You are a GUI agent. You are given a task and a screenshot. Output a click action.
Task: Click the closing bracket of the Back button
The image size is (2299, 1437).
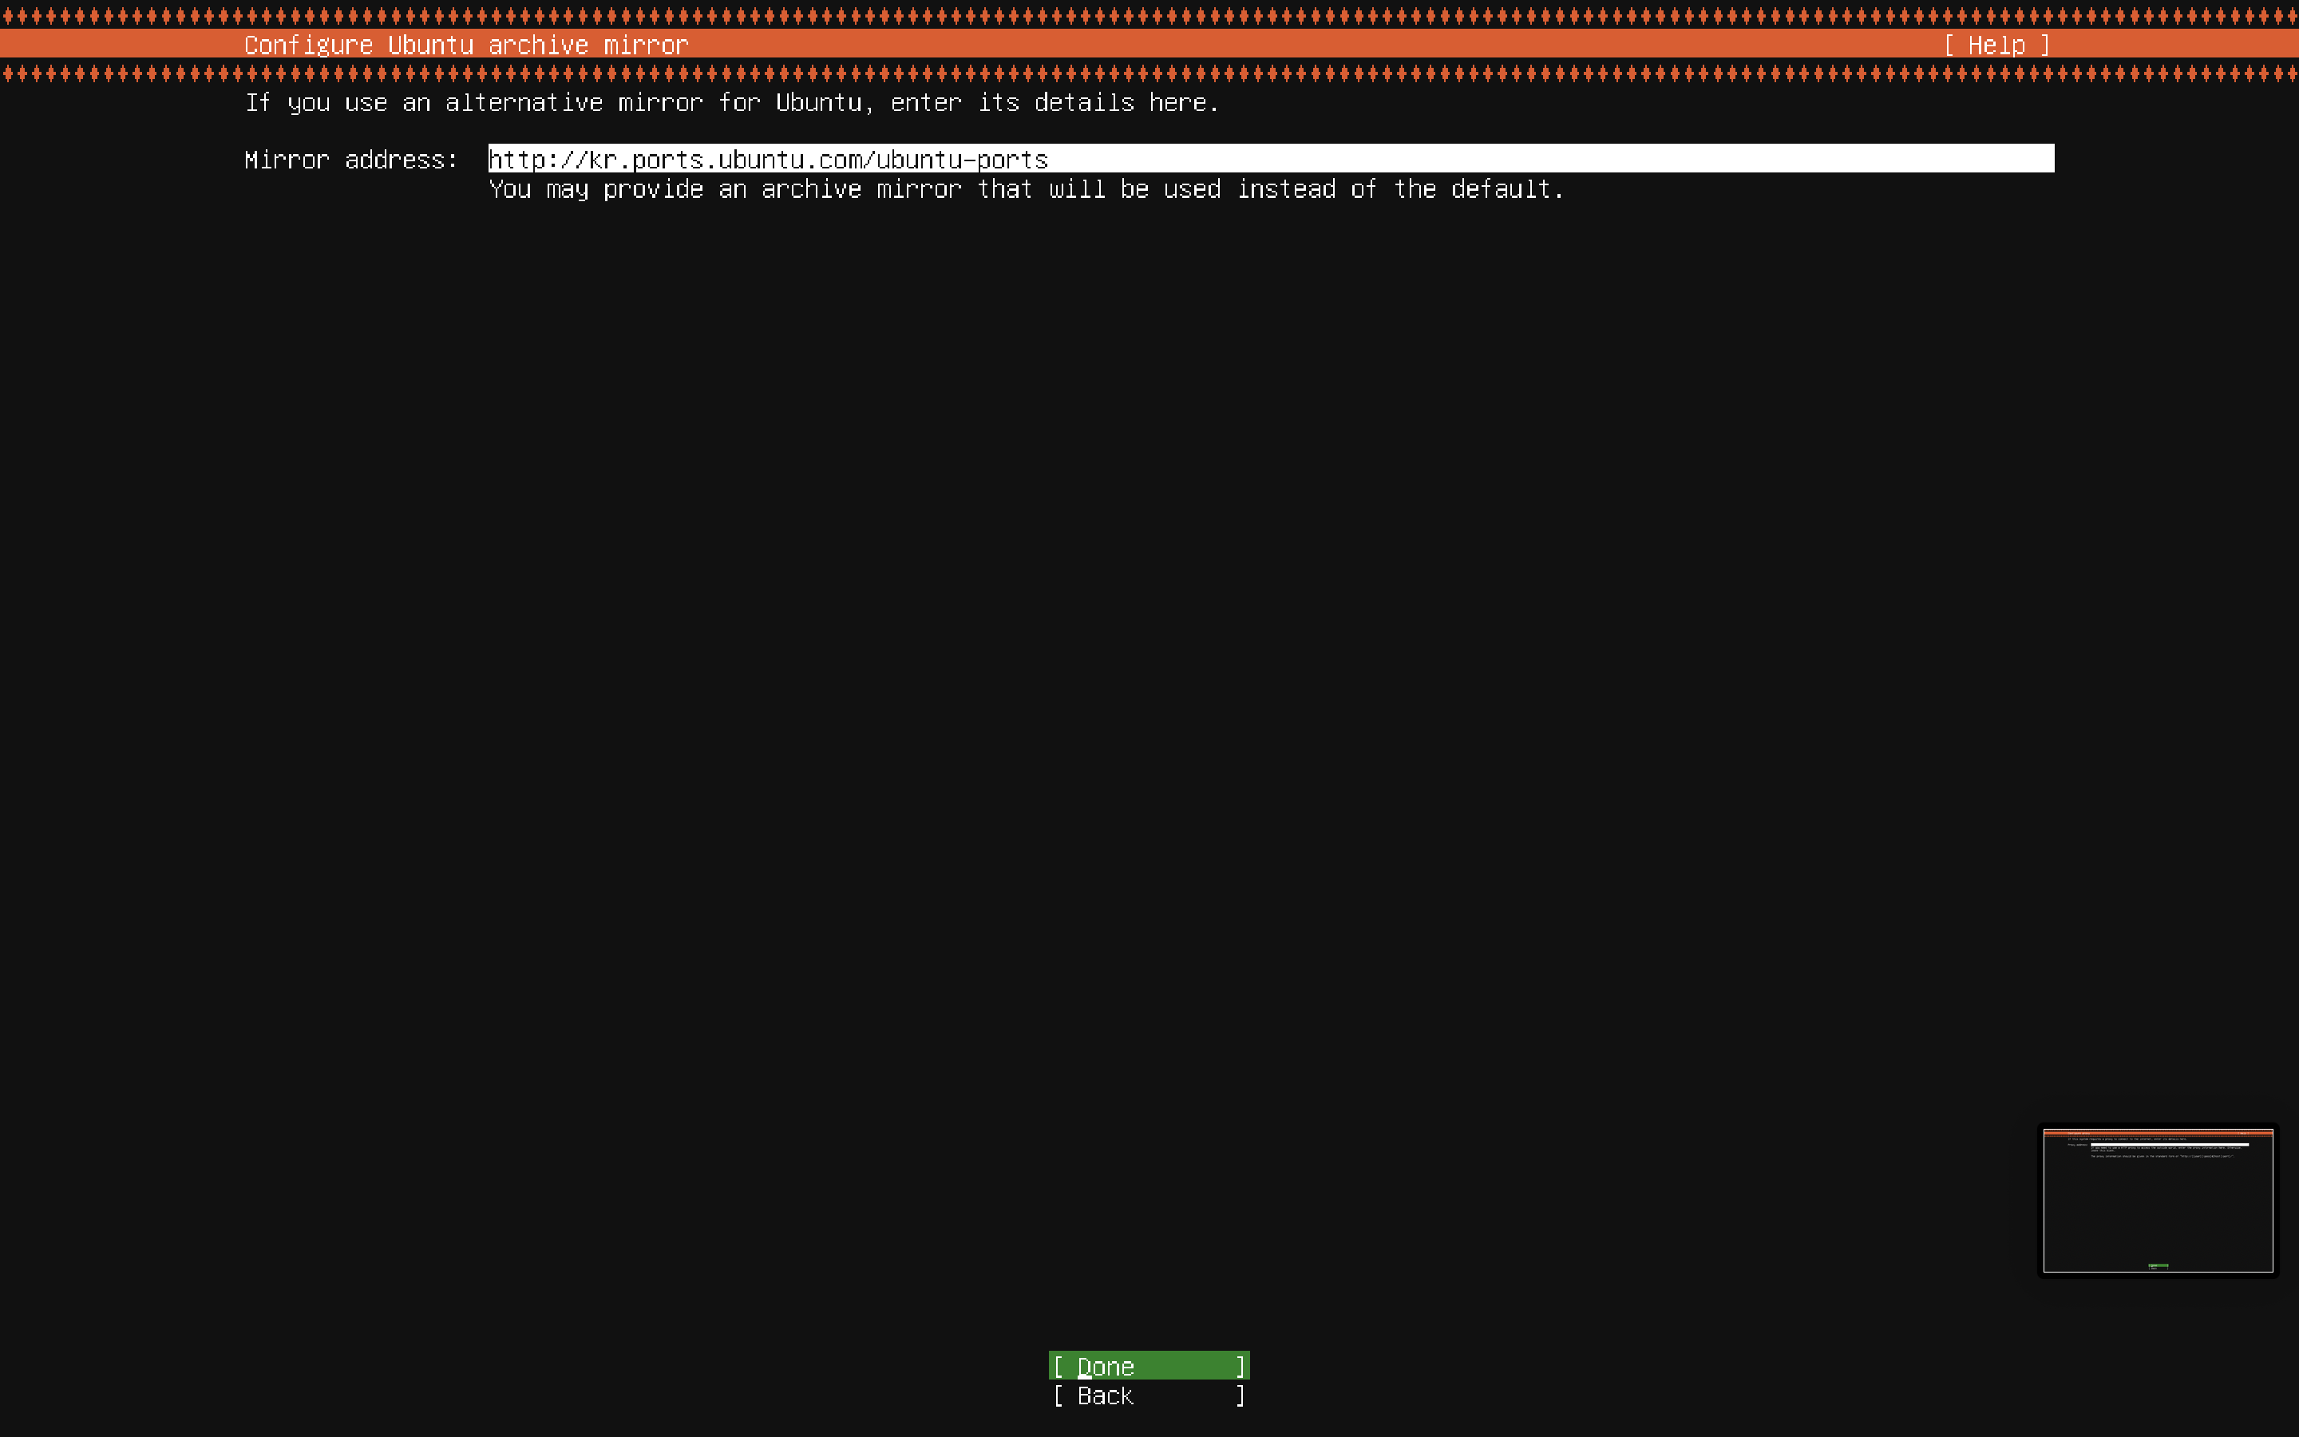pyautogui.click(x=1240, y=1395)
